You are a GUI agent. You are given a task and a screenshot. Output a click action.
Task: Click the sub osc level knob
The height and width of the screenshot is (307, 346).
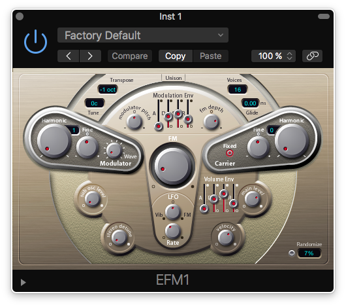click(93, 199)
